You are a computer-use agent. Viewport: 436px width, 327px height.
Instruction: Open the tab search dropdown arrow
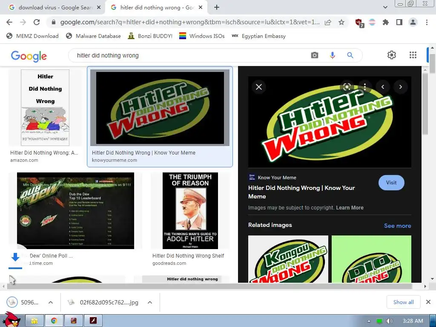pos(385,8)
